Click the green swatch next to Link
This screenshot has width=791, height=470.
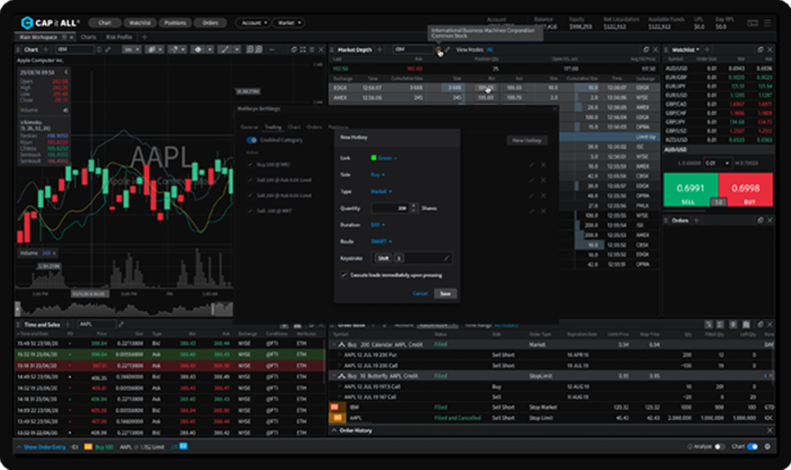375,157
